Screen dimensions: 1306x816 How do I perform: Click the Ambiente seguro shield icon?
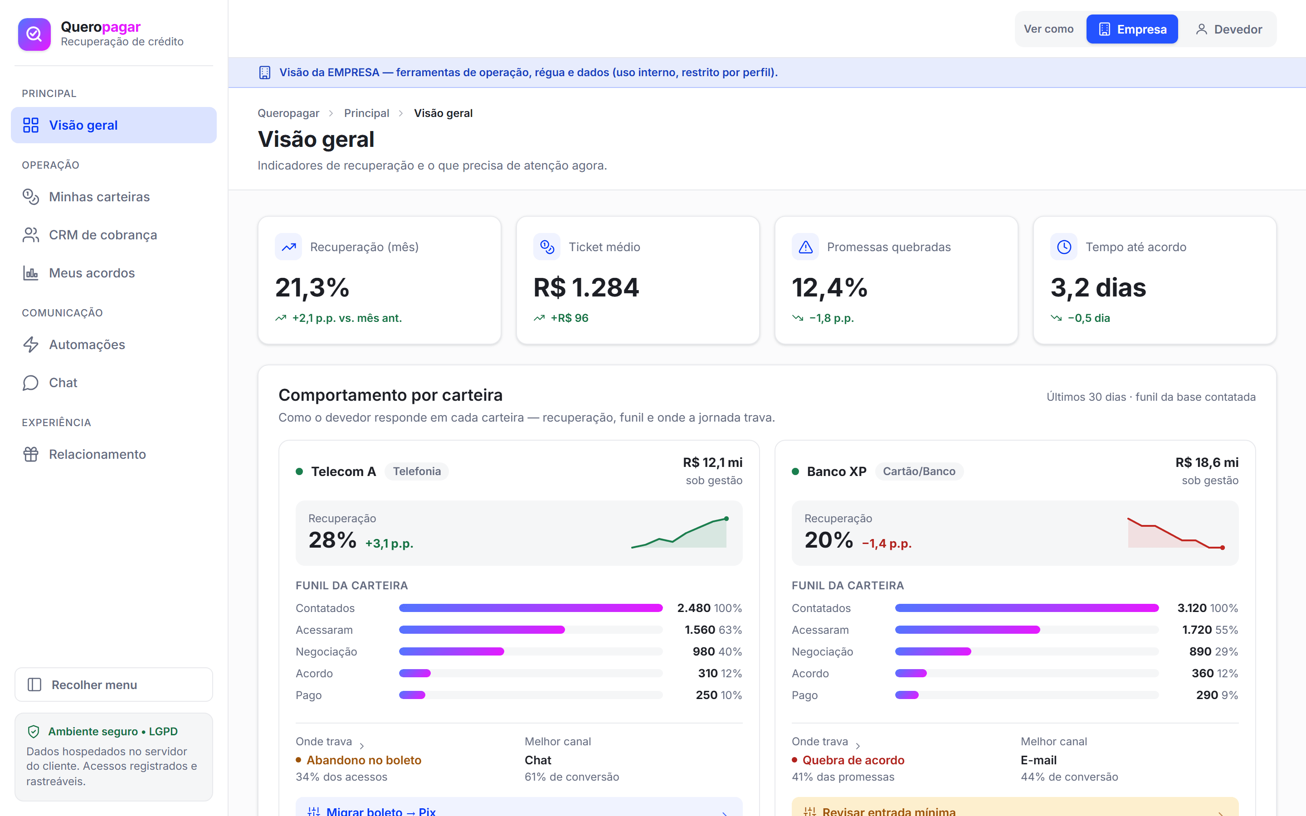pos(34,731)
